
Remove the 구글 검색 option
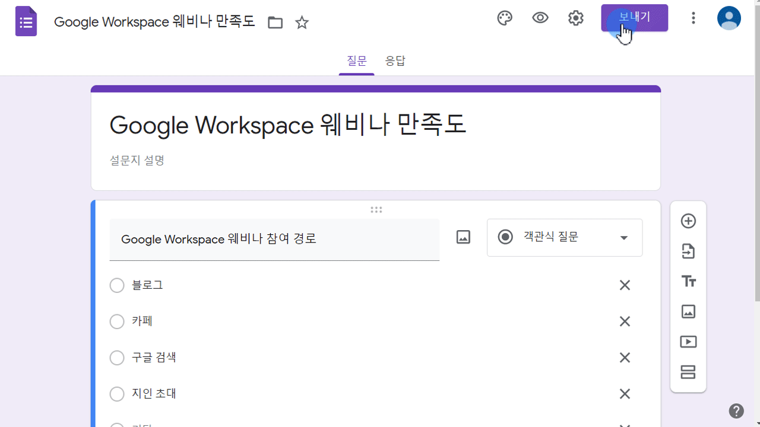point(625,358)
